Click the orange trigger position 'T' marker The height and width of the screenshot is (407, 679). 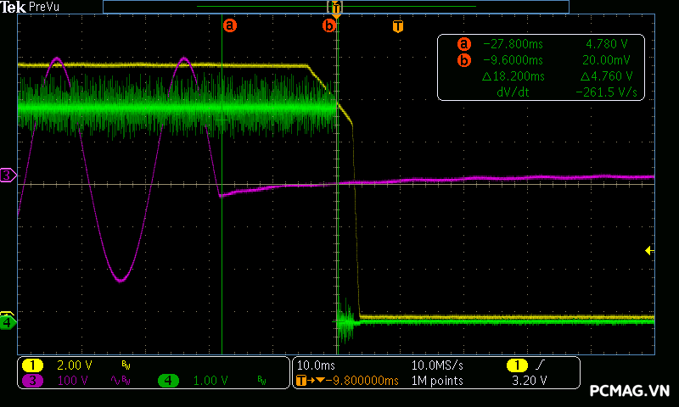click(397, 25)
